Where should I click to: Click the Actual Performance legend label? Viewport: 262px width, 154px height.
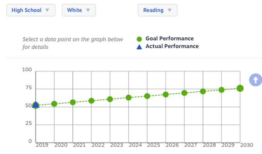click(172, 46)
